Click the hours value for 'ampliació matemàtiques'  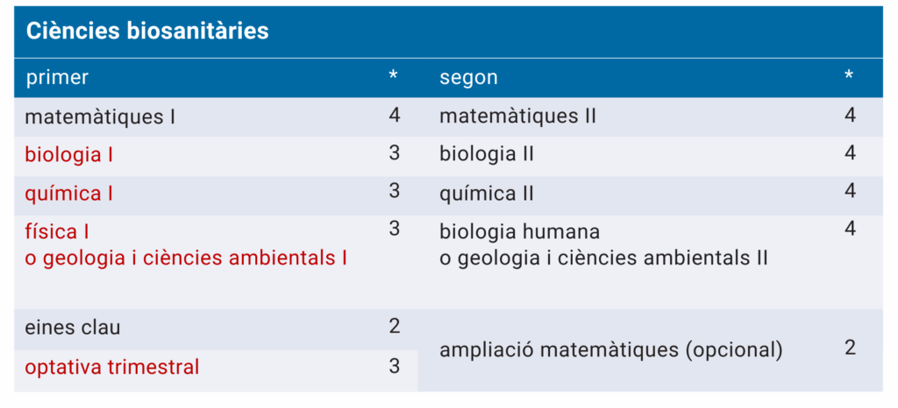click(x=850, y=348)
